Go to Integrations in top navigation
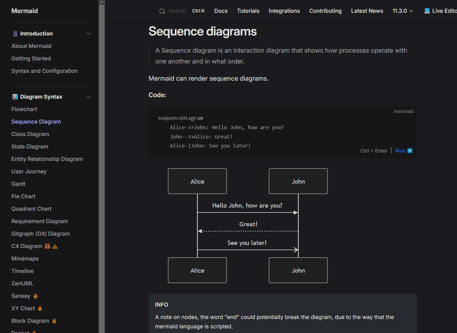This screenshot has height=333, width=457. click(284, 11)
